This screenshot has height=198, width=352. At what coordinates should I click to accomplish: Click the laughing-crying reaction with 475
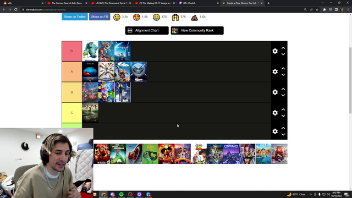click(156, 17)
